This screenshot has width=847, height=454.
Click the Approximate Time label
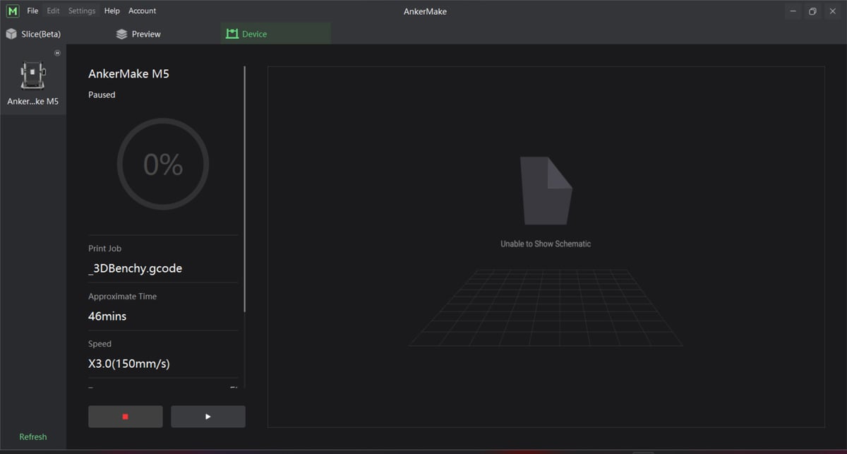coord(123,297)
